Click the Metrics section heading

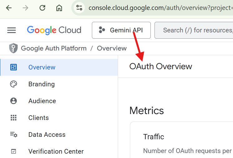pos(146,111)
